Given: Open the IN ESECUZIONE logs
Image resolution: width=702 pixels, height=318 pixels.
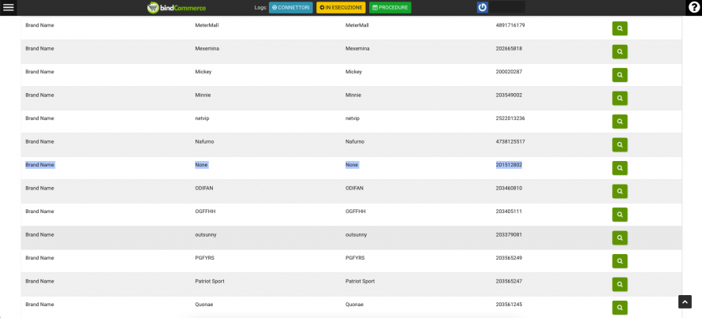Looking at the screenshot, I should click(x=341, y=8).
